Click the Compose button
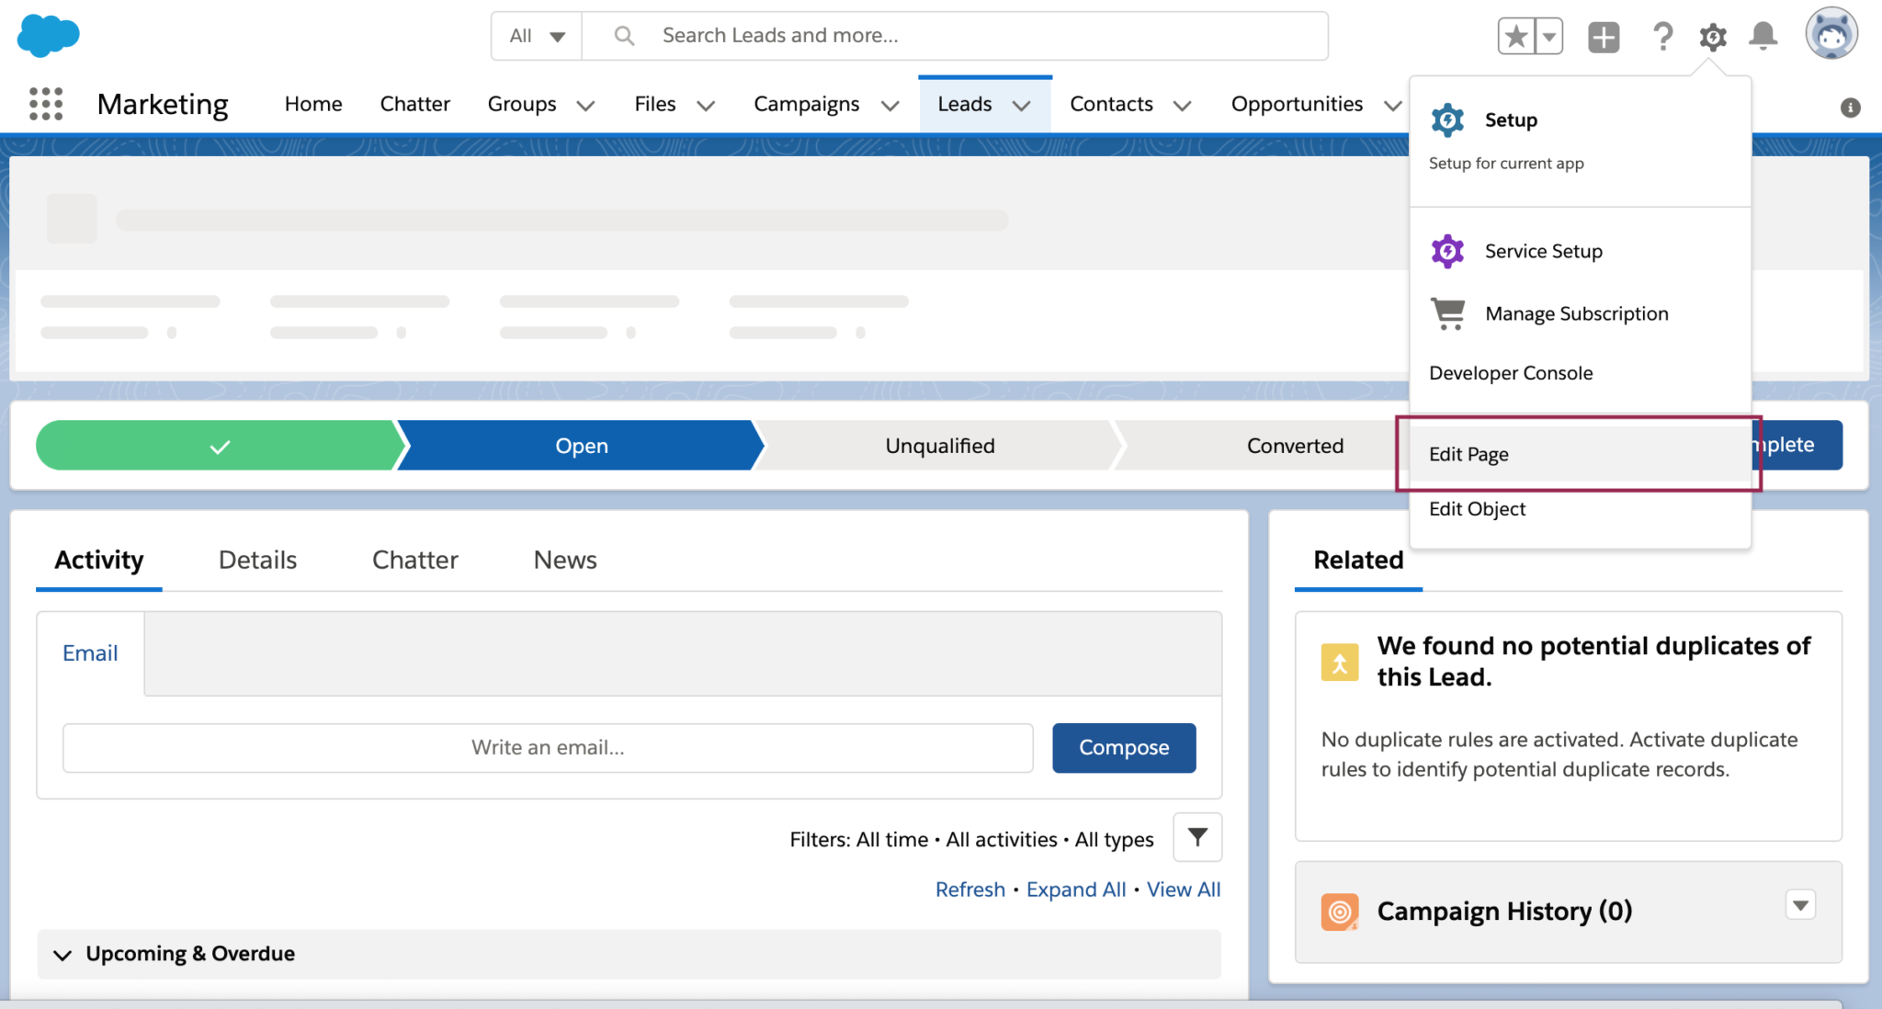 [1123, 747]
